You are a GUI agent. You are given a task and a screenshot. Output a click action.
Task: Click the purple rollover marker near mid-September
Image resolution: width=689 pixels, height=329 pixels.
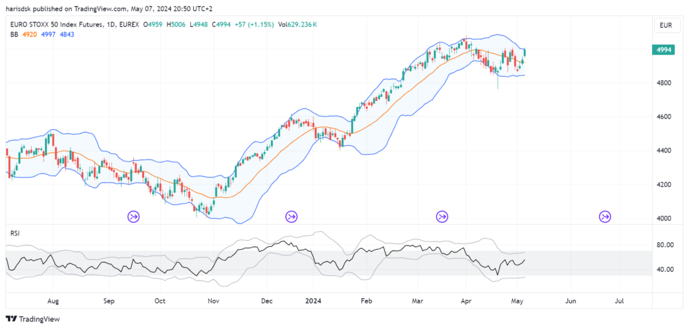[x=134, y=216]
